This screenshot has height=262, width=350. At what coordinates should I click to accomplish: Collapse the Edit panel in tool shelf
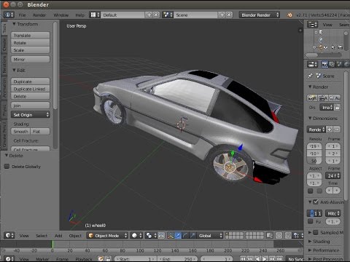click(14, 70)
